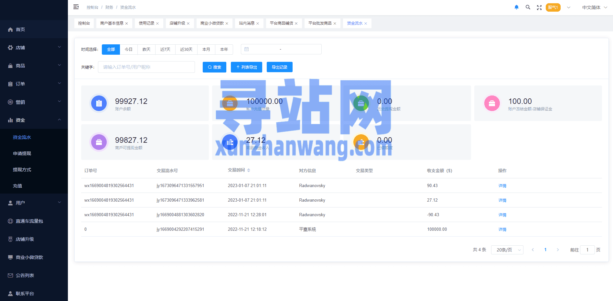Close the 平台批发商品 tab
613x301 pixels.
335,24
